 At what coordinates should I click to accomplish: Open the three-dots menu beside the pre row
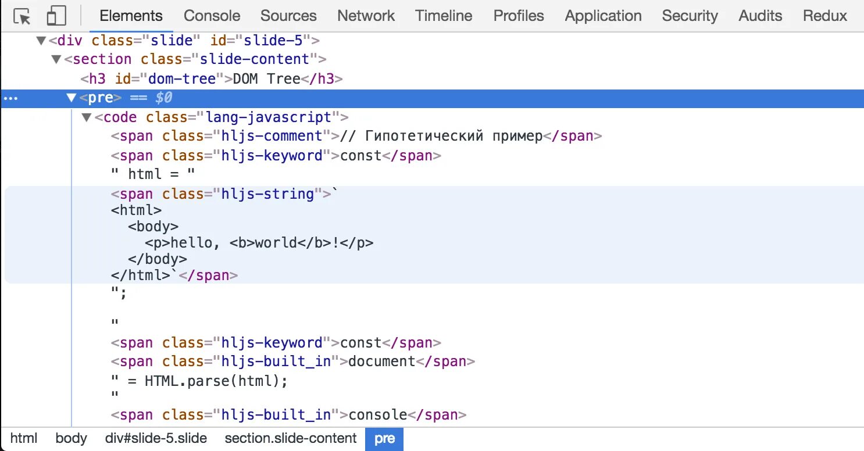[10, 98]
